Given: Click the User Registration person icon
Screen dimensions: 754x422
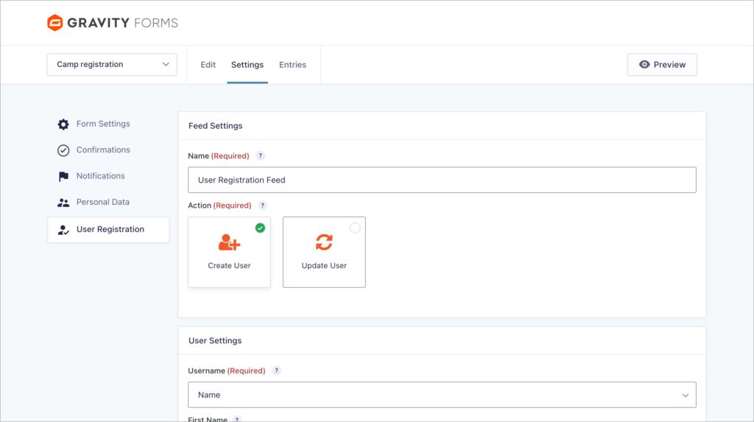Looking at the screenshot, I should (63, 230).
